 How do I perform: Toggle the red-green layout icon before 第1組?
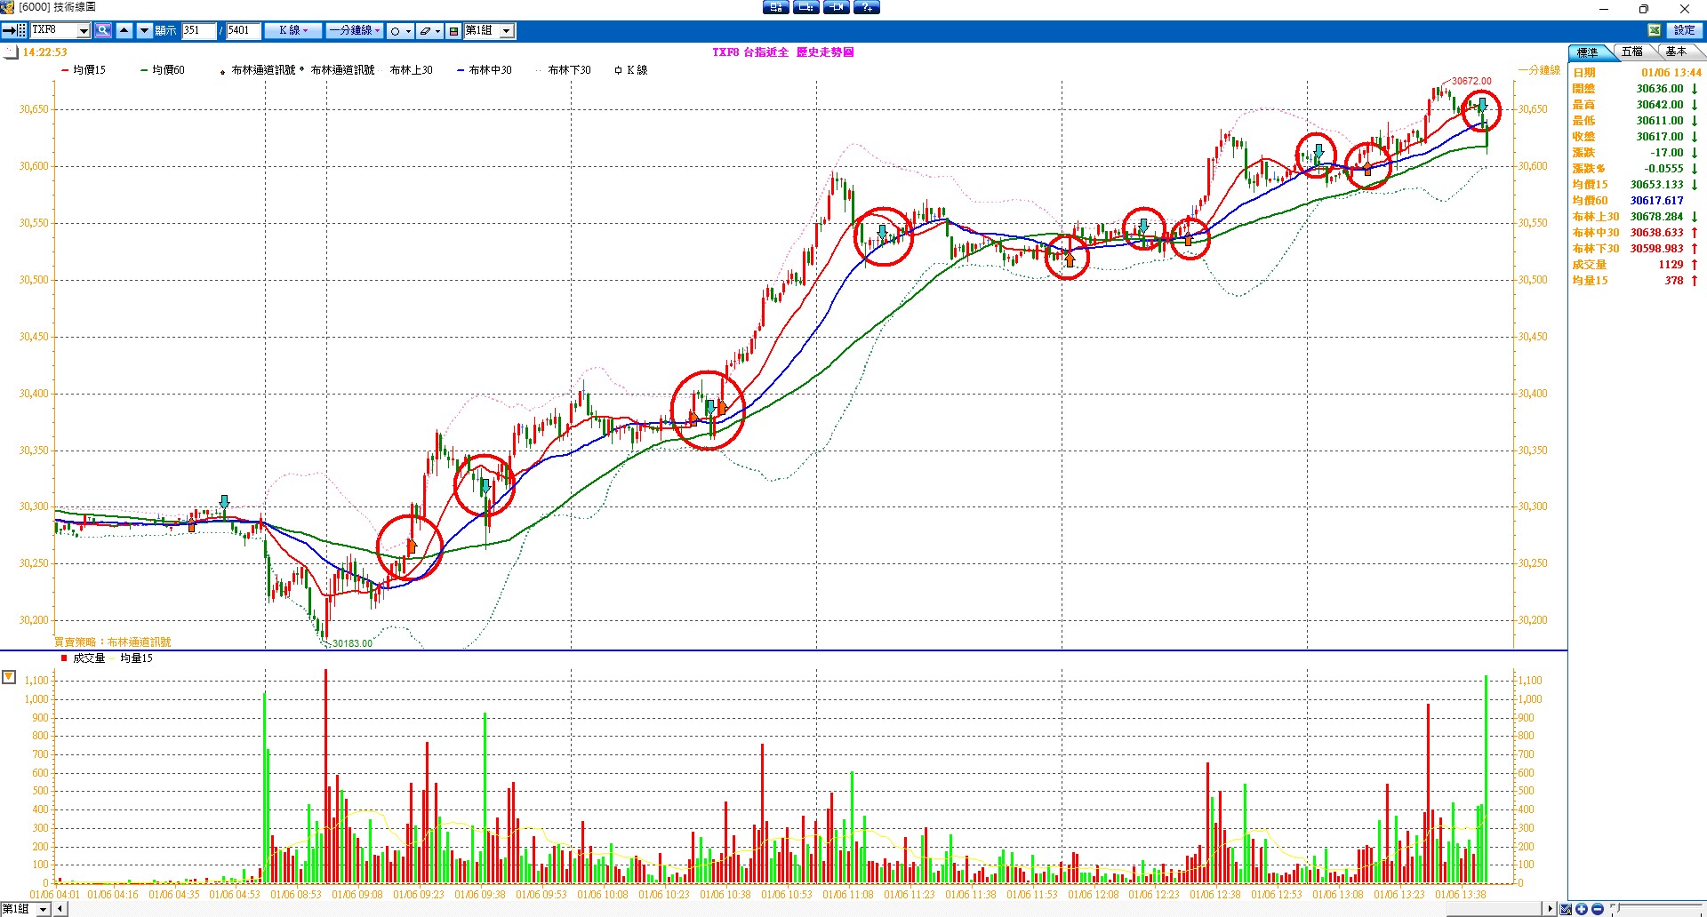(x=453, y=31)
